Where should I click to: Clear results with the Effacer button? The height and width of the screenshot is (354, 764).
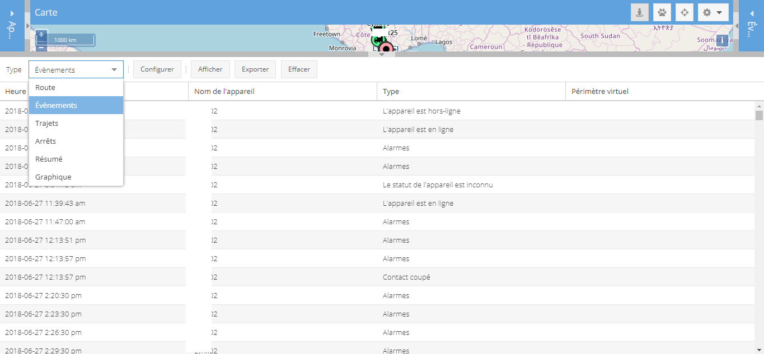298,69
